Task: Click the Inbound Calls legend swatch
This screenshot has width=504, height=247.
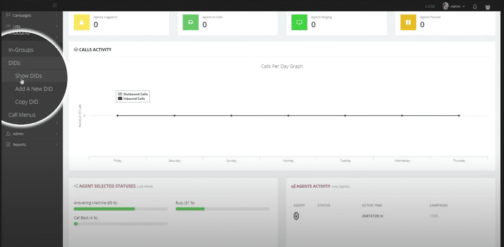Action: pyautogui.click(x=120, y=99)
